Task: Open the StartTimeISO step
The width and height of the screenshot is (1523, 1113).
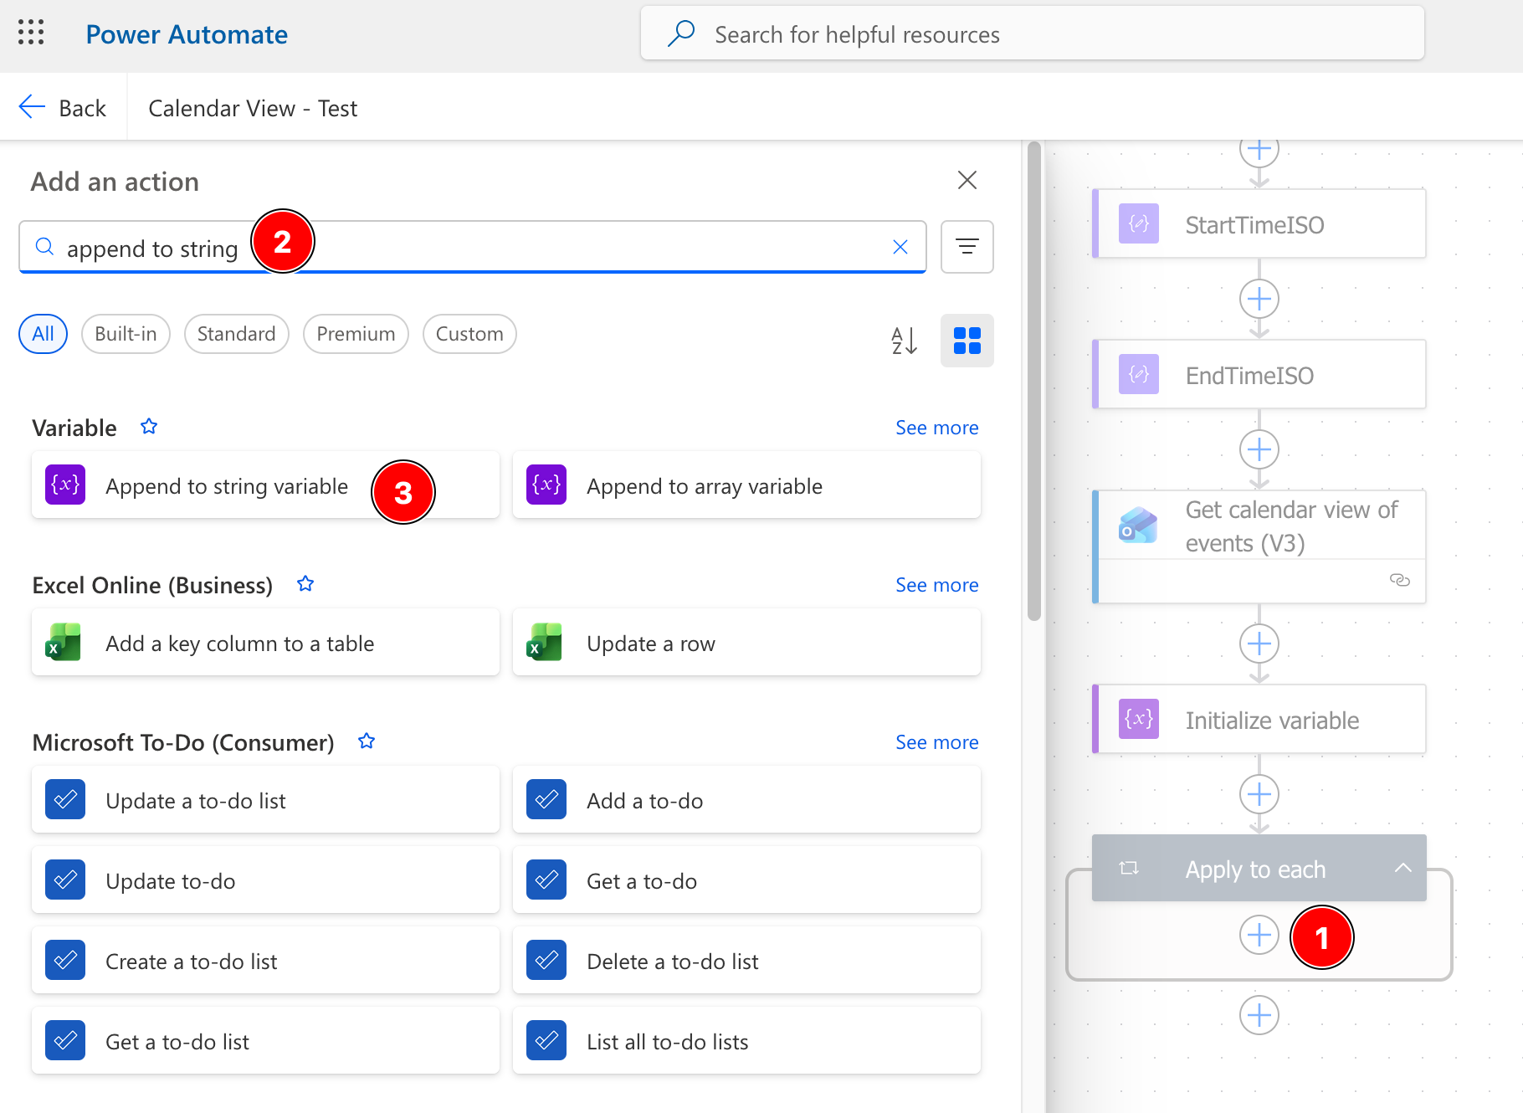Action: (x=1259, y=223)
